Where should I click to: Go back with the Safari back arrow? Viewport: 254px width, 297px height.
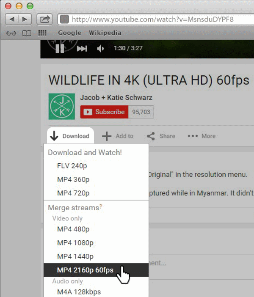pos(12,19)
